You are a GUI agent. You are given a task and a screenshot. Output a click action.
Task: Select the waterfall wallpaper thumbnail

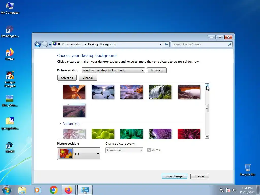(160, 92)
